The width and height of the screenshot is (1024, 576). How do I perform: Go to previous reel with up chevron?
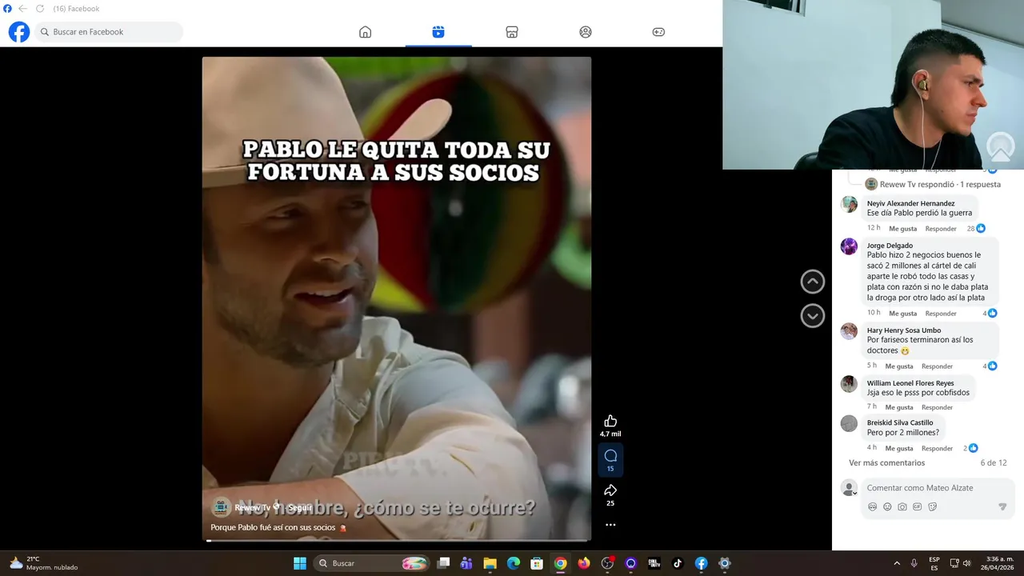pyautogui.click(x=813, y=282)
